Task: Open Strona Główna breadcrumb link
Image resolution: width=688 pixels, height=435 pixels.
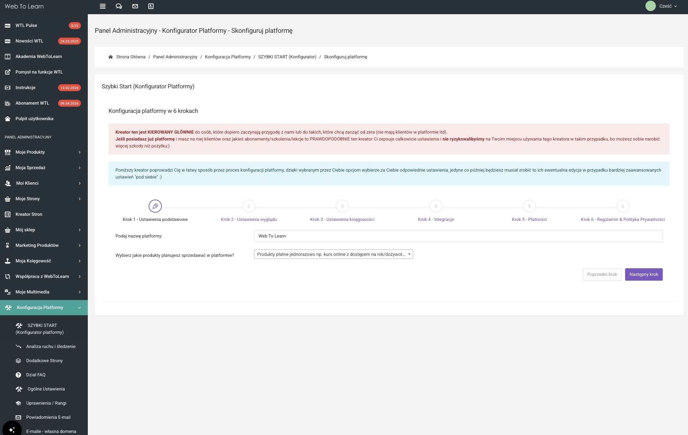Action: click(131, 57)
